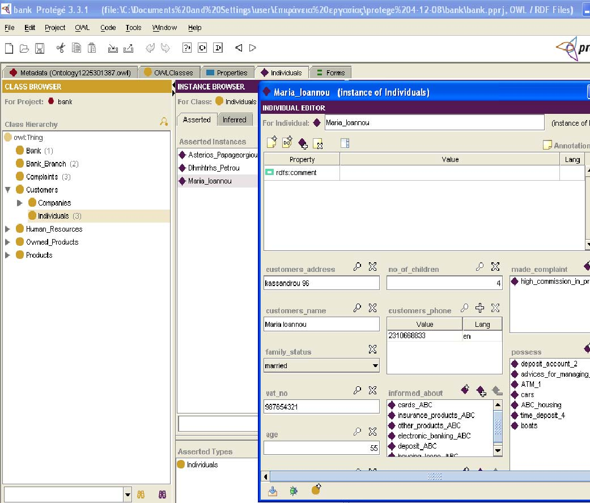Click the customers_address field with kassandrou 96
Screen dimensions: 590x503
[x=322, y=283]
